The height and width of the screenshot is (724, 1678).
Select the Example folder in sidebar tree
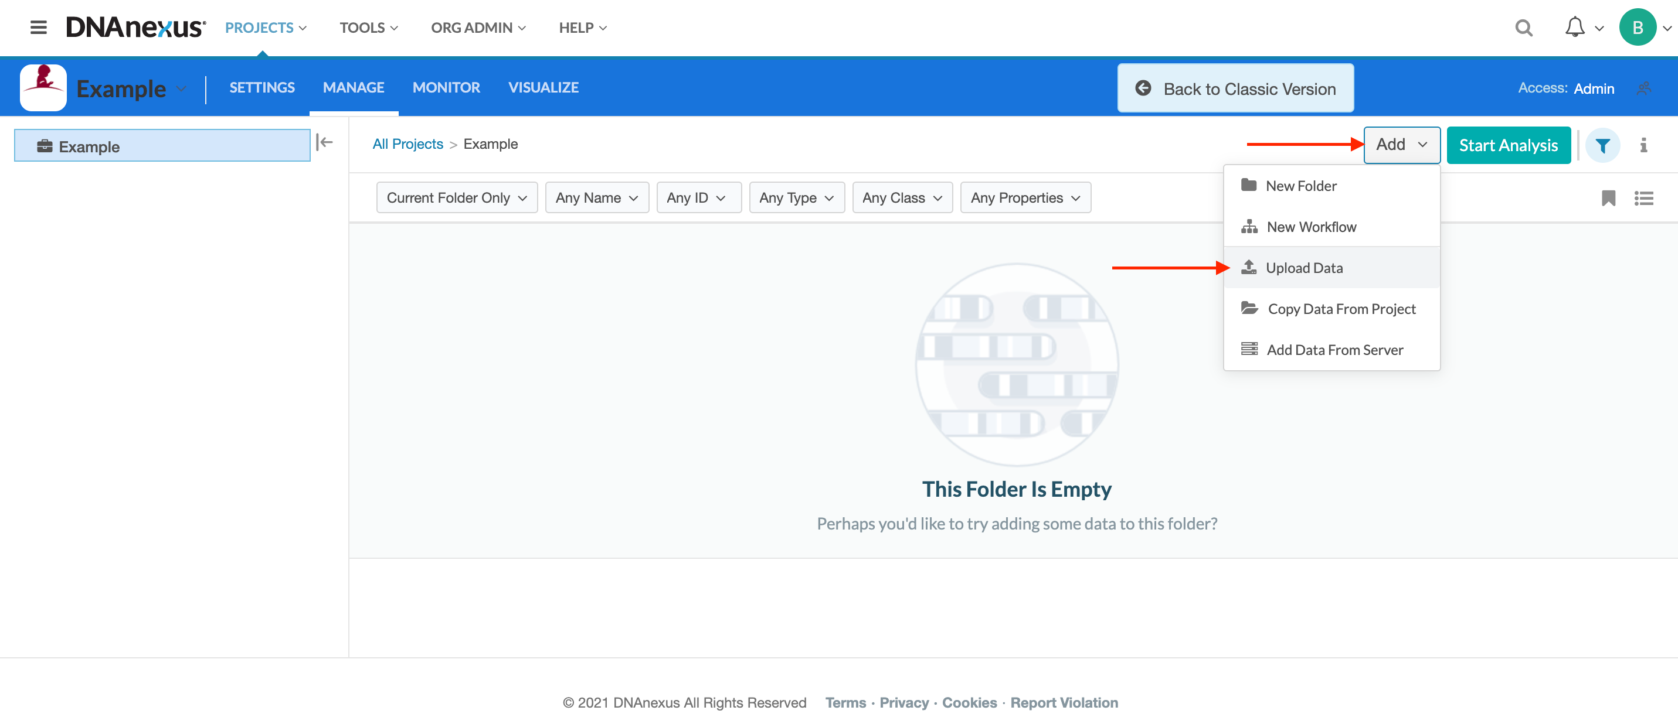point(162,145)
